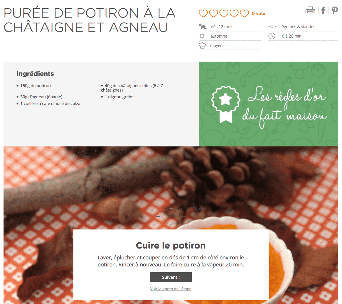The height and width of the screenshot is (304, 342).
Task: Share recipe via Facebook icon
Action: point(324,10)
